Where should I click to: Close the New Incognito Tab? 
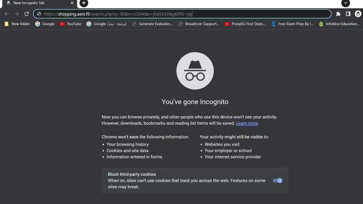coord(72,3)
